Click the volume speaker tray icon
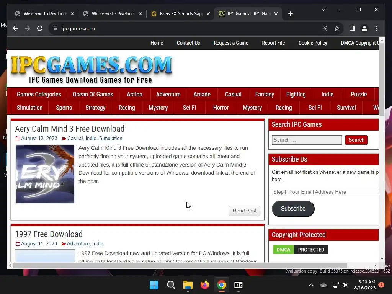This screenshot has width=392, height=294. coord(345,285)
